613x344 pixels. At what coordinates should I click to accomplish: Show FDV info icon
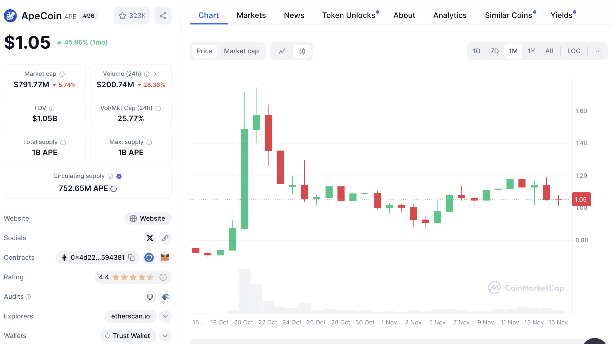[52, 108]
